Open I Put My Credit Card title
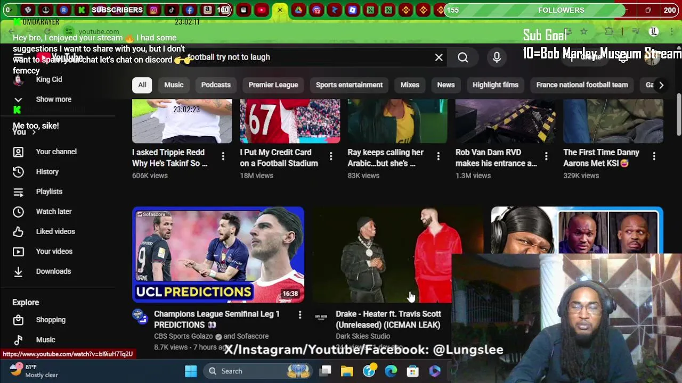 pyautogui.click(x=279, y=158)
